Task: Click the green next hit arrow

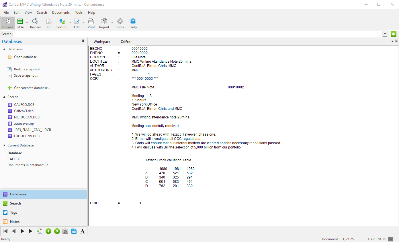Action: [x=57, y=231]
